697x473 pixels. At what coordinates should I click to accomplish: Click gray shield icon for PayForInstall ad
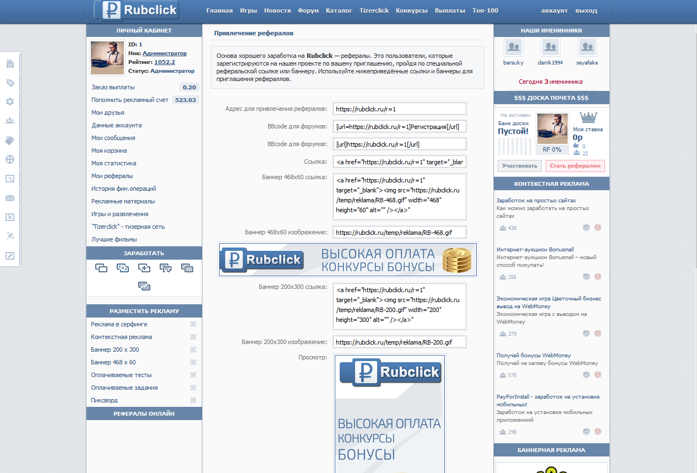pos(587,432)
